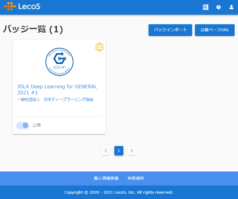Click the 公開ページURL button
The height and width of the screenshot is (199, 238).
(x=215, y=30)
